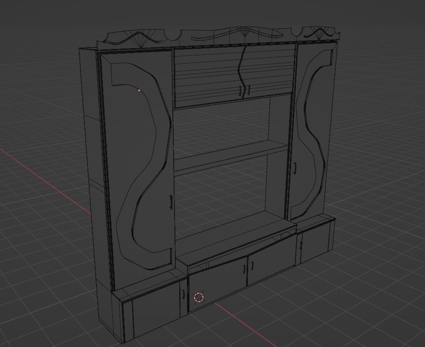This screenshot has height=347, width=425.
Task: Select the right tall door's handle
Action: coord(295,168)
